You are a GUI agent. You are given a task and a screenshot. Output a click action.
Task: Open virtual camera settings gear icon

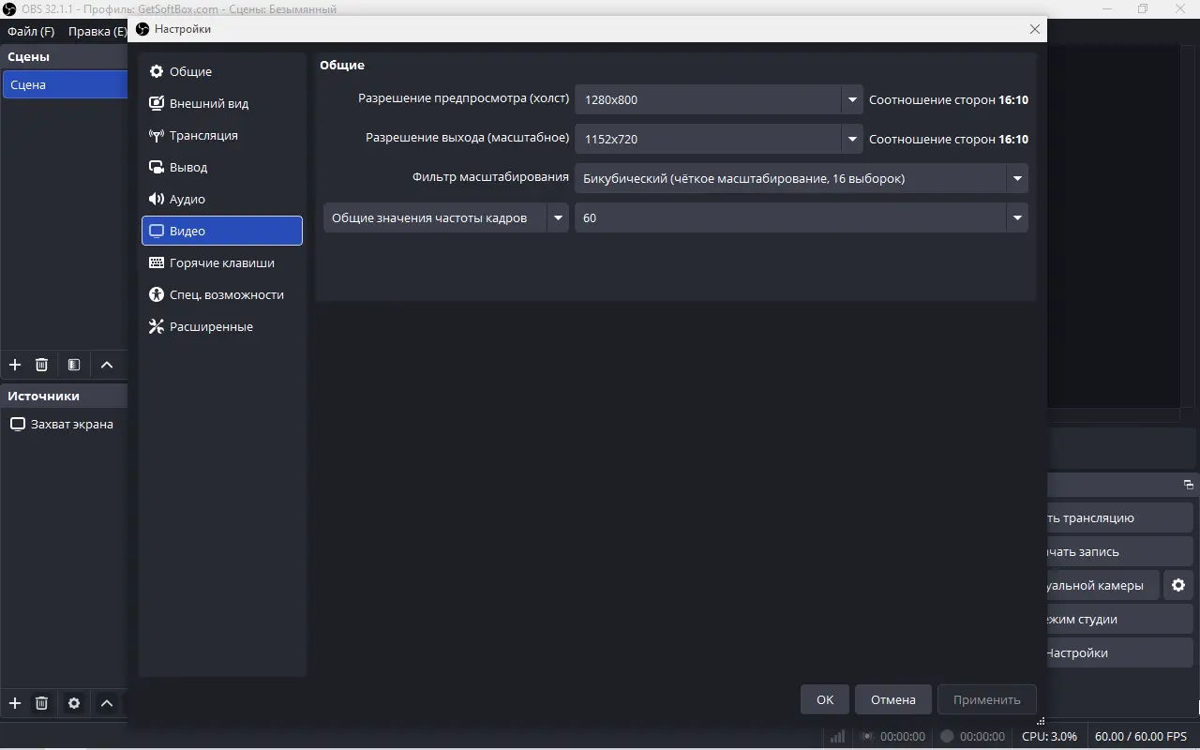click(x=1178, y=585)
